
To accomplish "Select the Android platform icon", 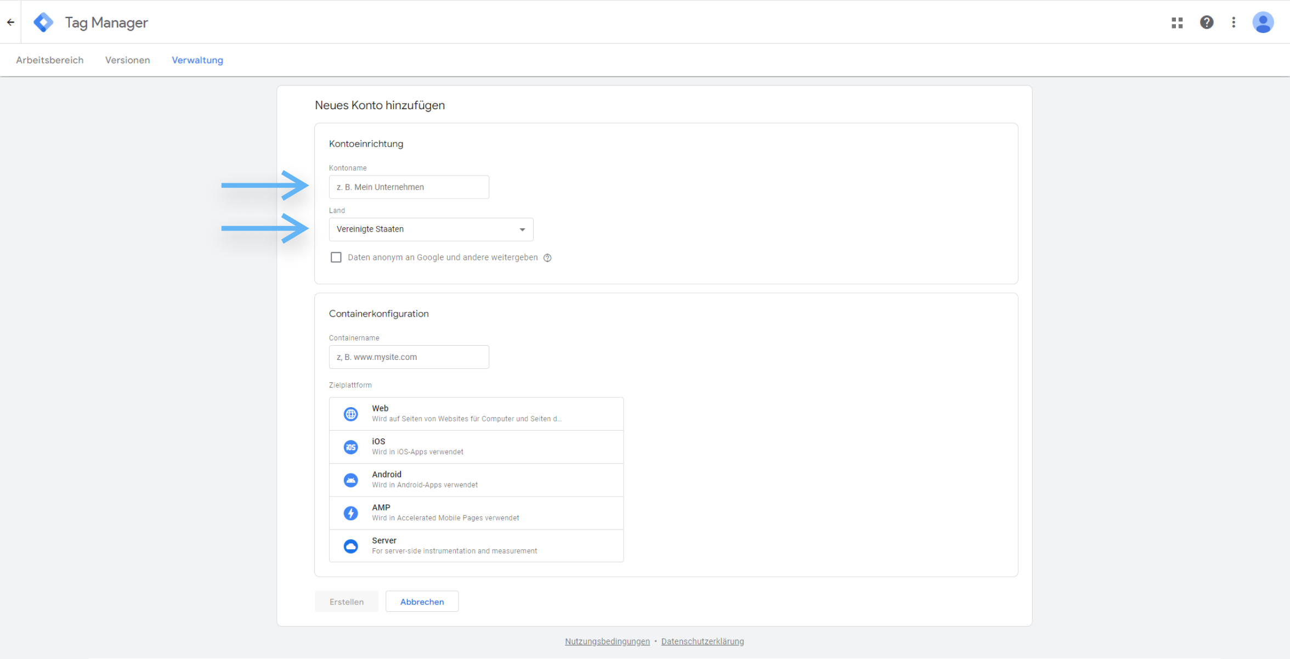I will 351,480.
